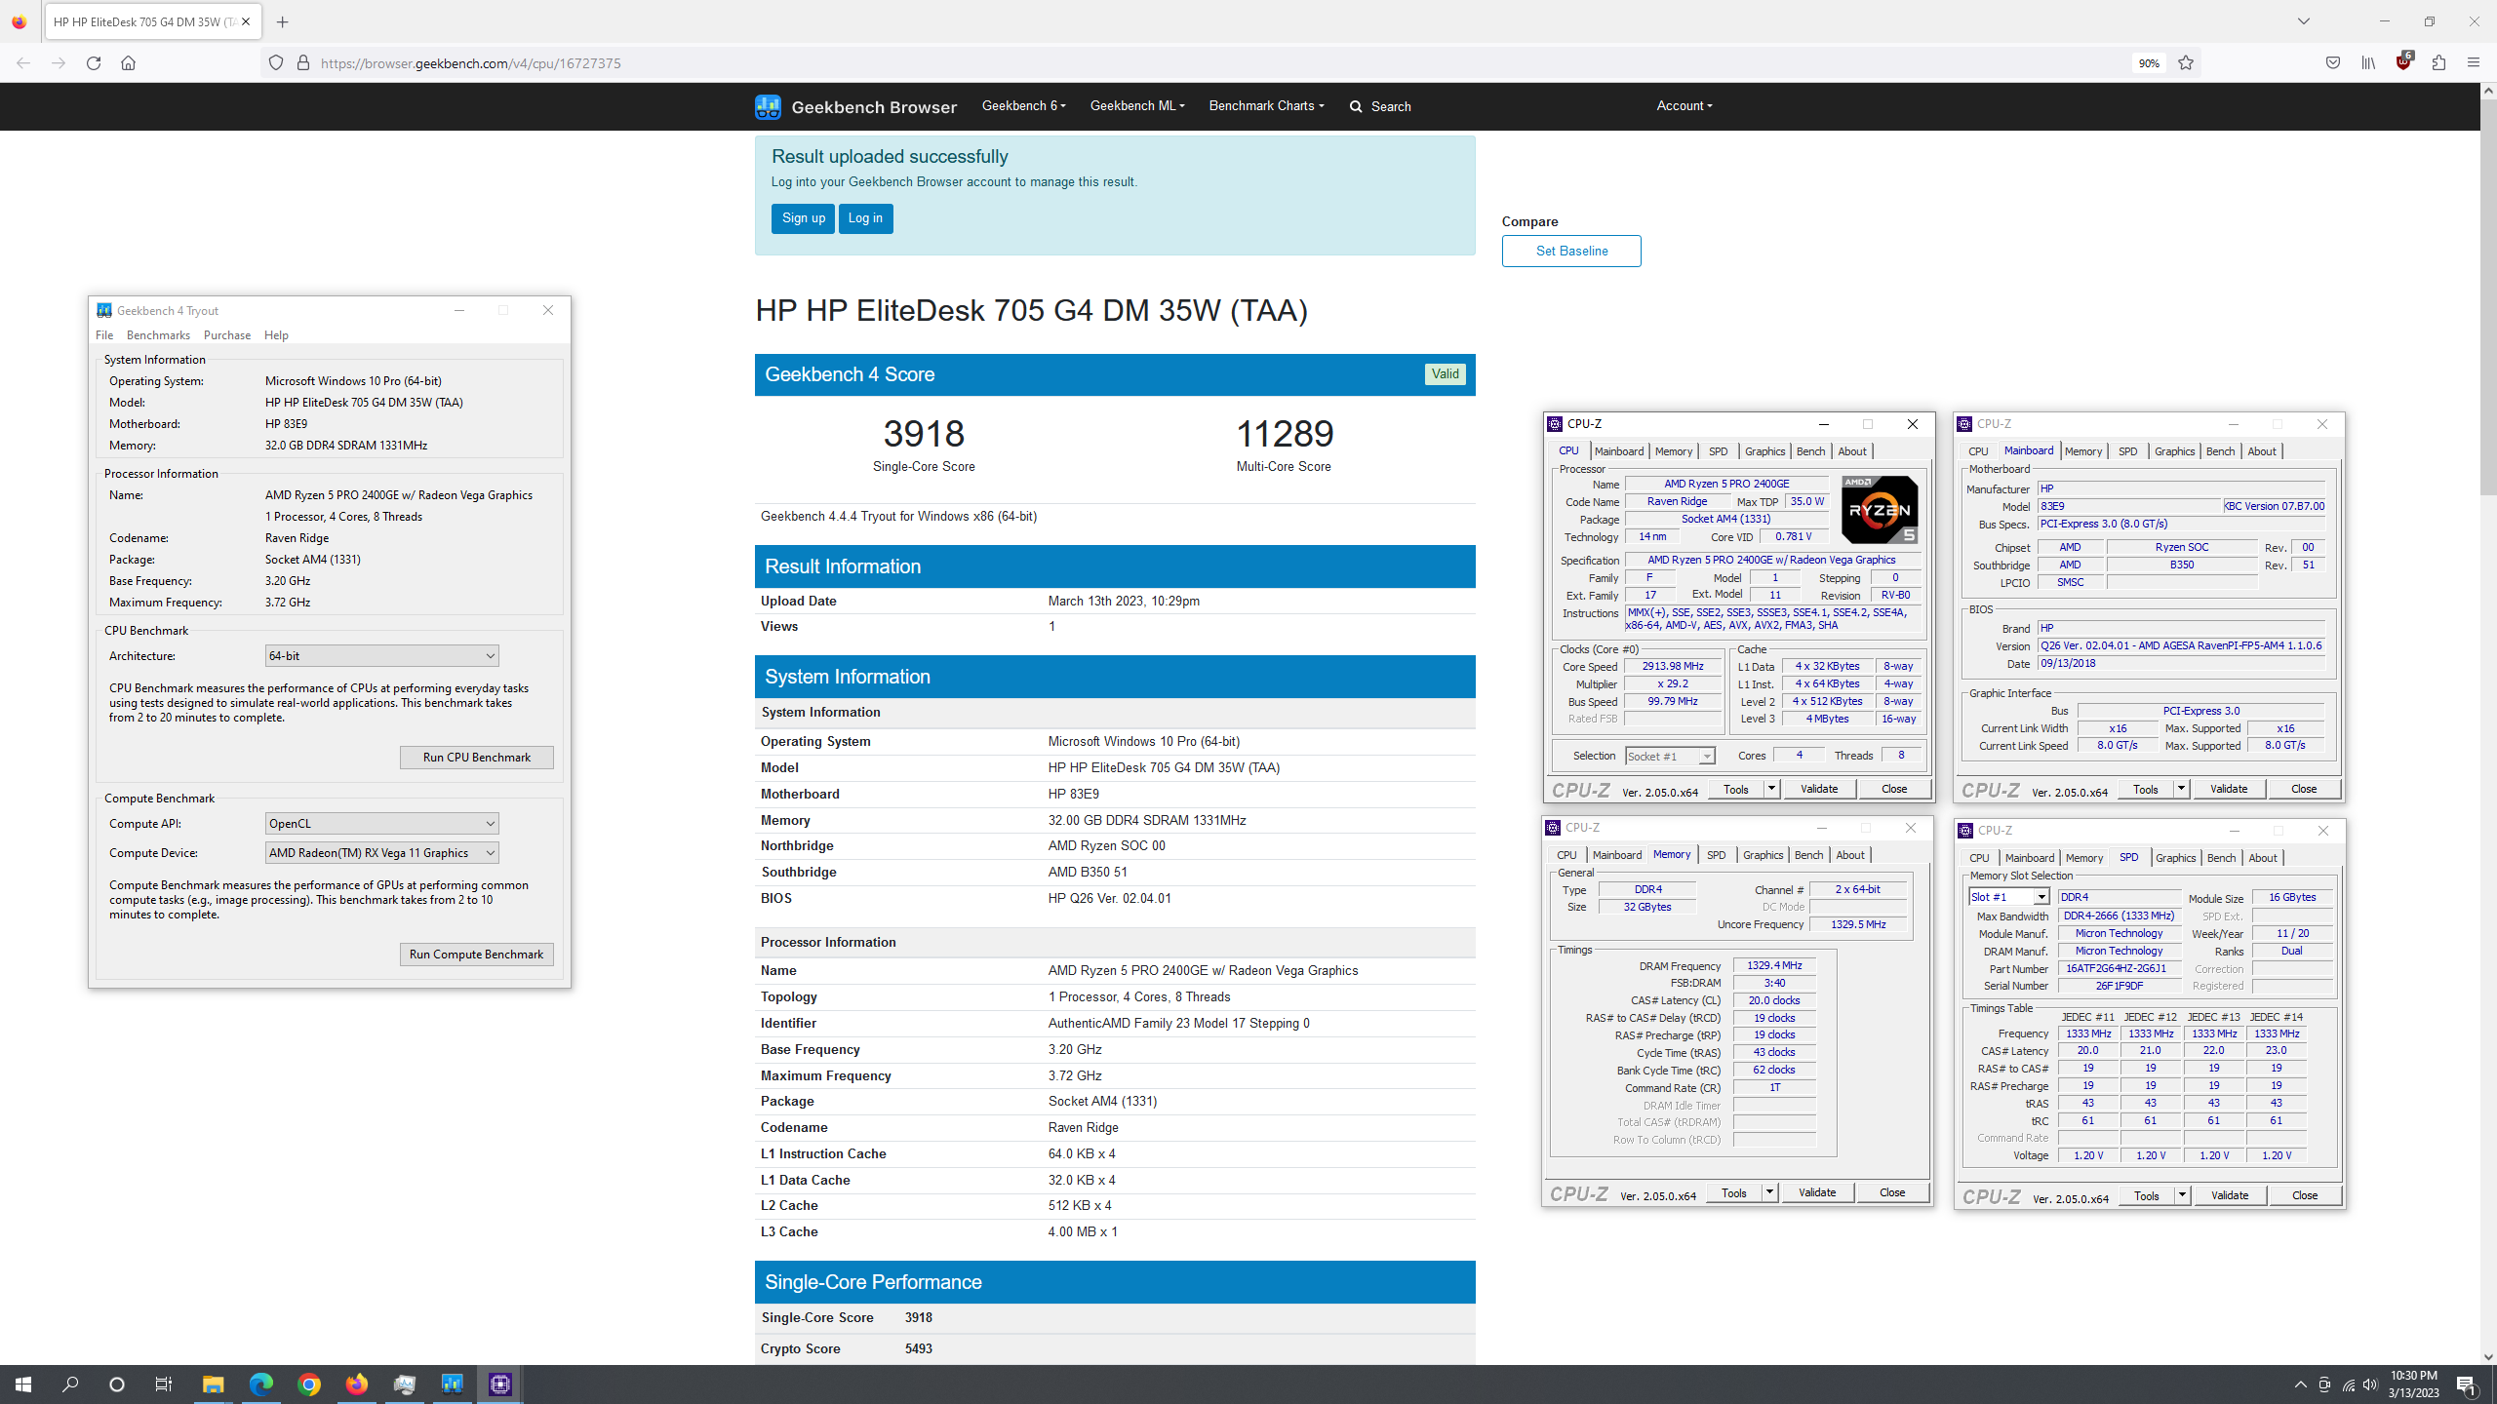Click the uBlock extension icon
This screenshot has width=2497, height=1404.
2403,63
